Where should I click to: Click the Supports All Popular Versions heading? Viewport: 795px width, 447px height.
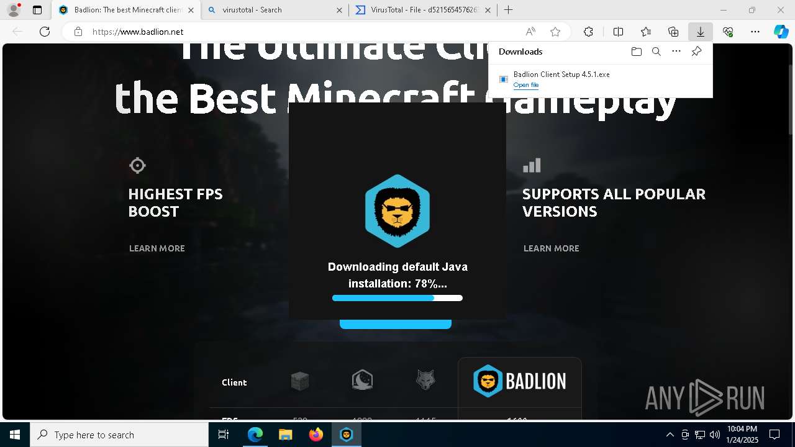click(614, 202)
